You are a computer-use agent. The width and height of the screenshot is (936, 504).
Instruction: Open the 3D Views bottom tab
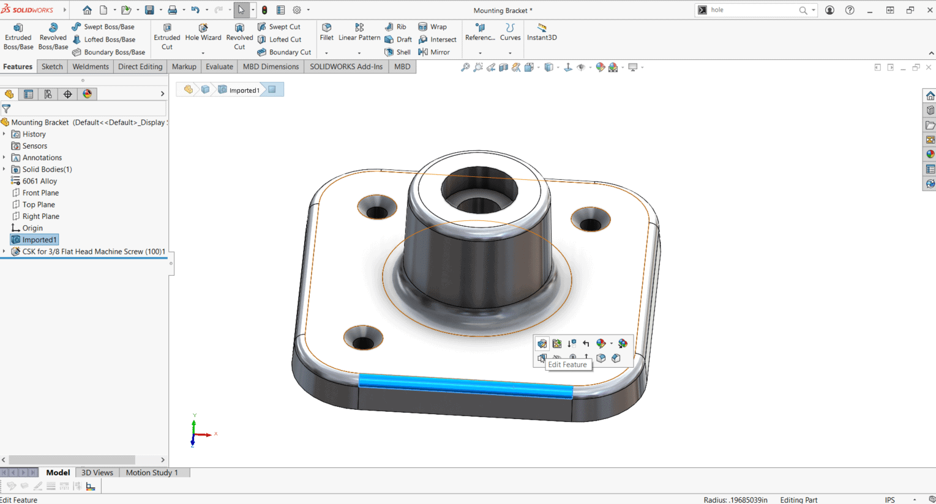97,472
